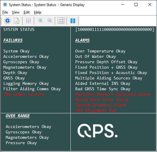Open the Help menu
The width and height of the screenshot is (157, 152).
[x=37, y=12]
